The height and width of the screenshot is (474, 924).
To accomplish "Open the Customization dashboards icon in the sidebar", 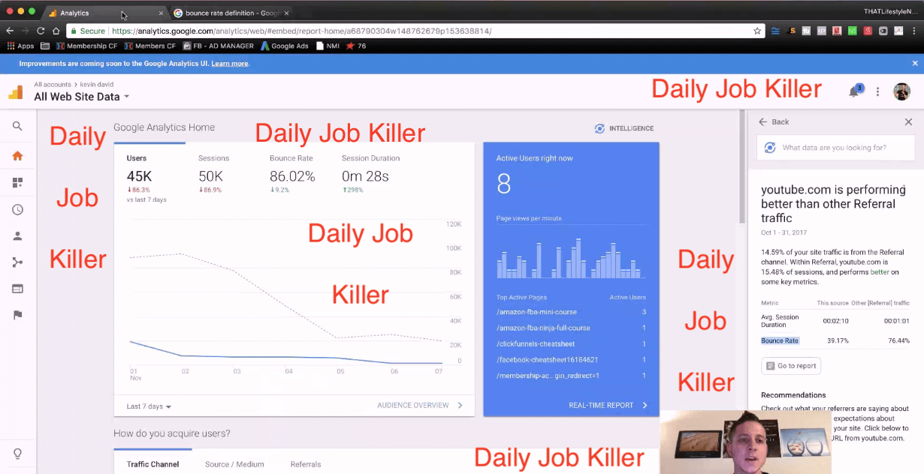I will point(17,183).
